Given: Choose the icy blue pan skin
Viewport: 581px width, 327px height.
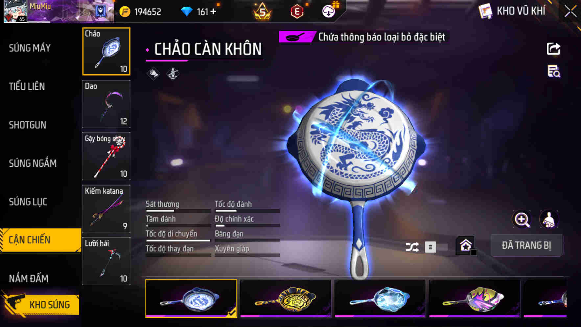Looking at the screenshot, I should point(380,298).
